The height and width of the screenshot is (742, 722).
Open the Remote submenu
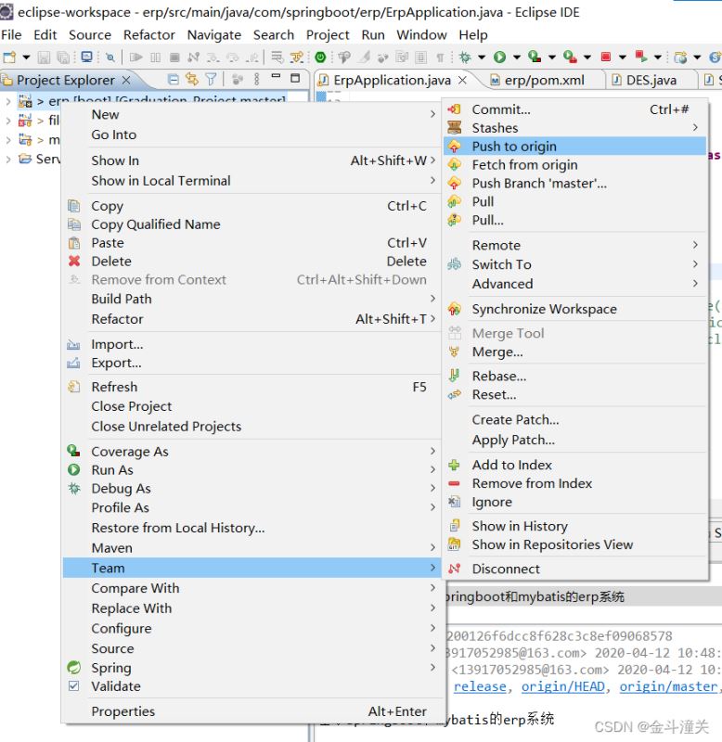(x=575, y=245)
